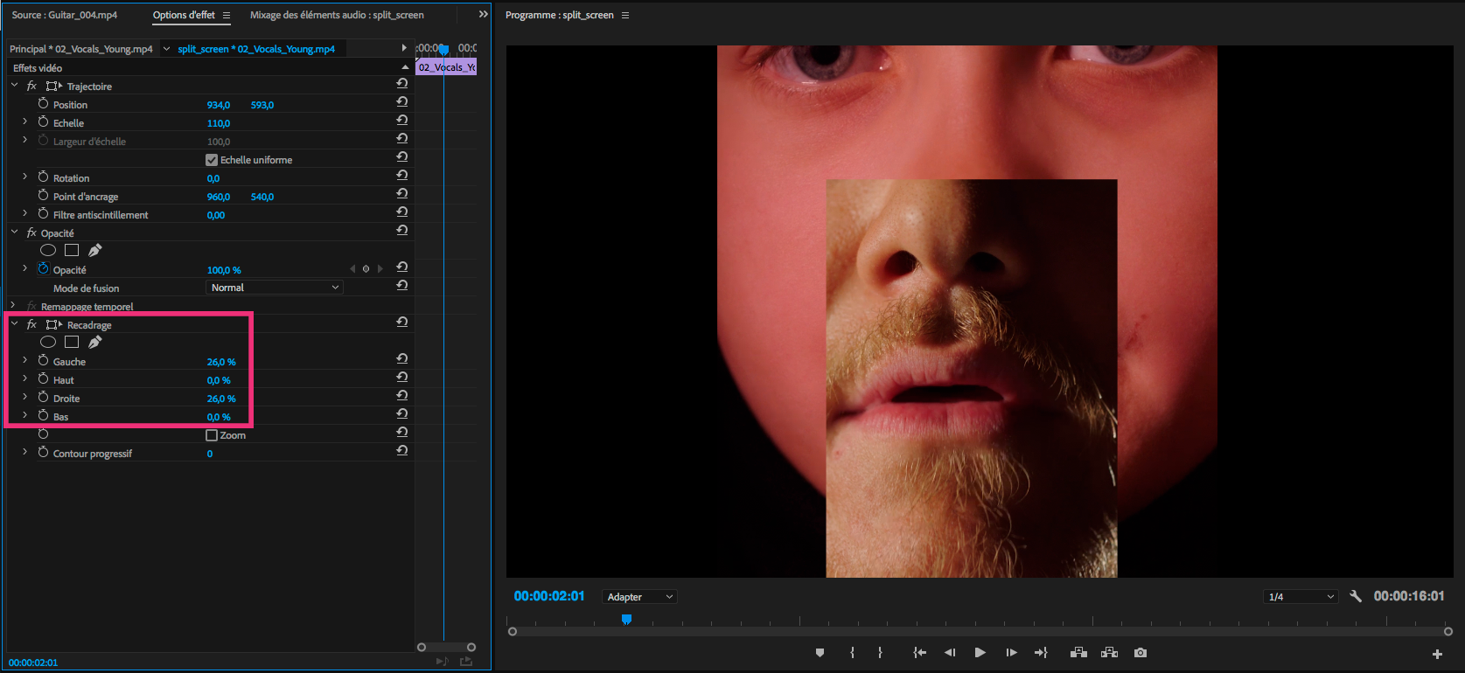The width and height of the screenshot is (1465, 673).
Task: Reset the Recadrage effect
Action: point(402,322)
